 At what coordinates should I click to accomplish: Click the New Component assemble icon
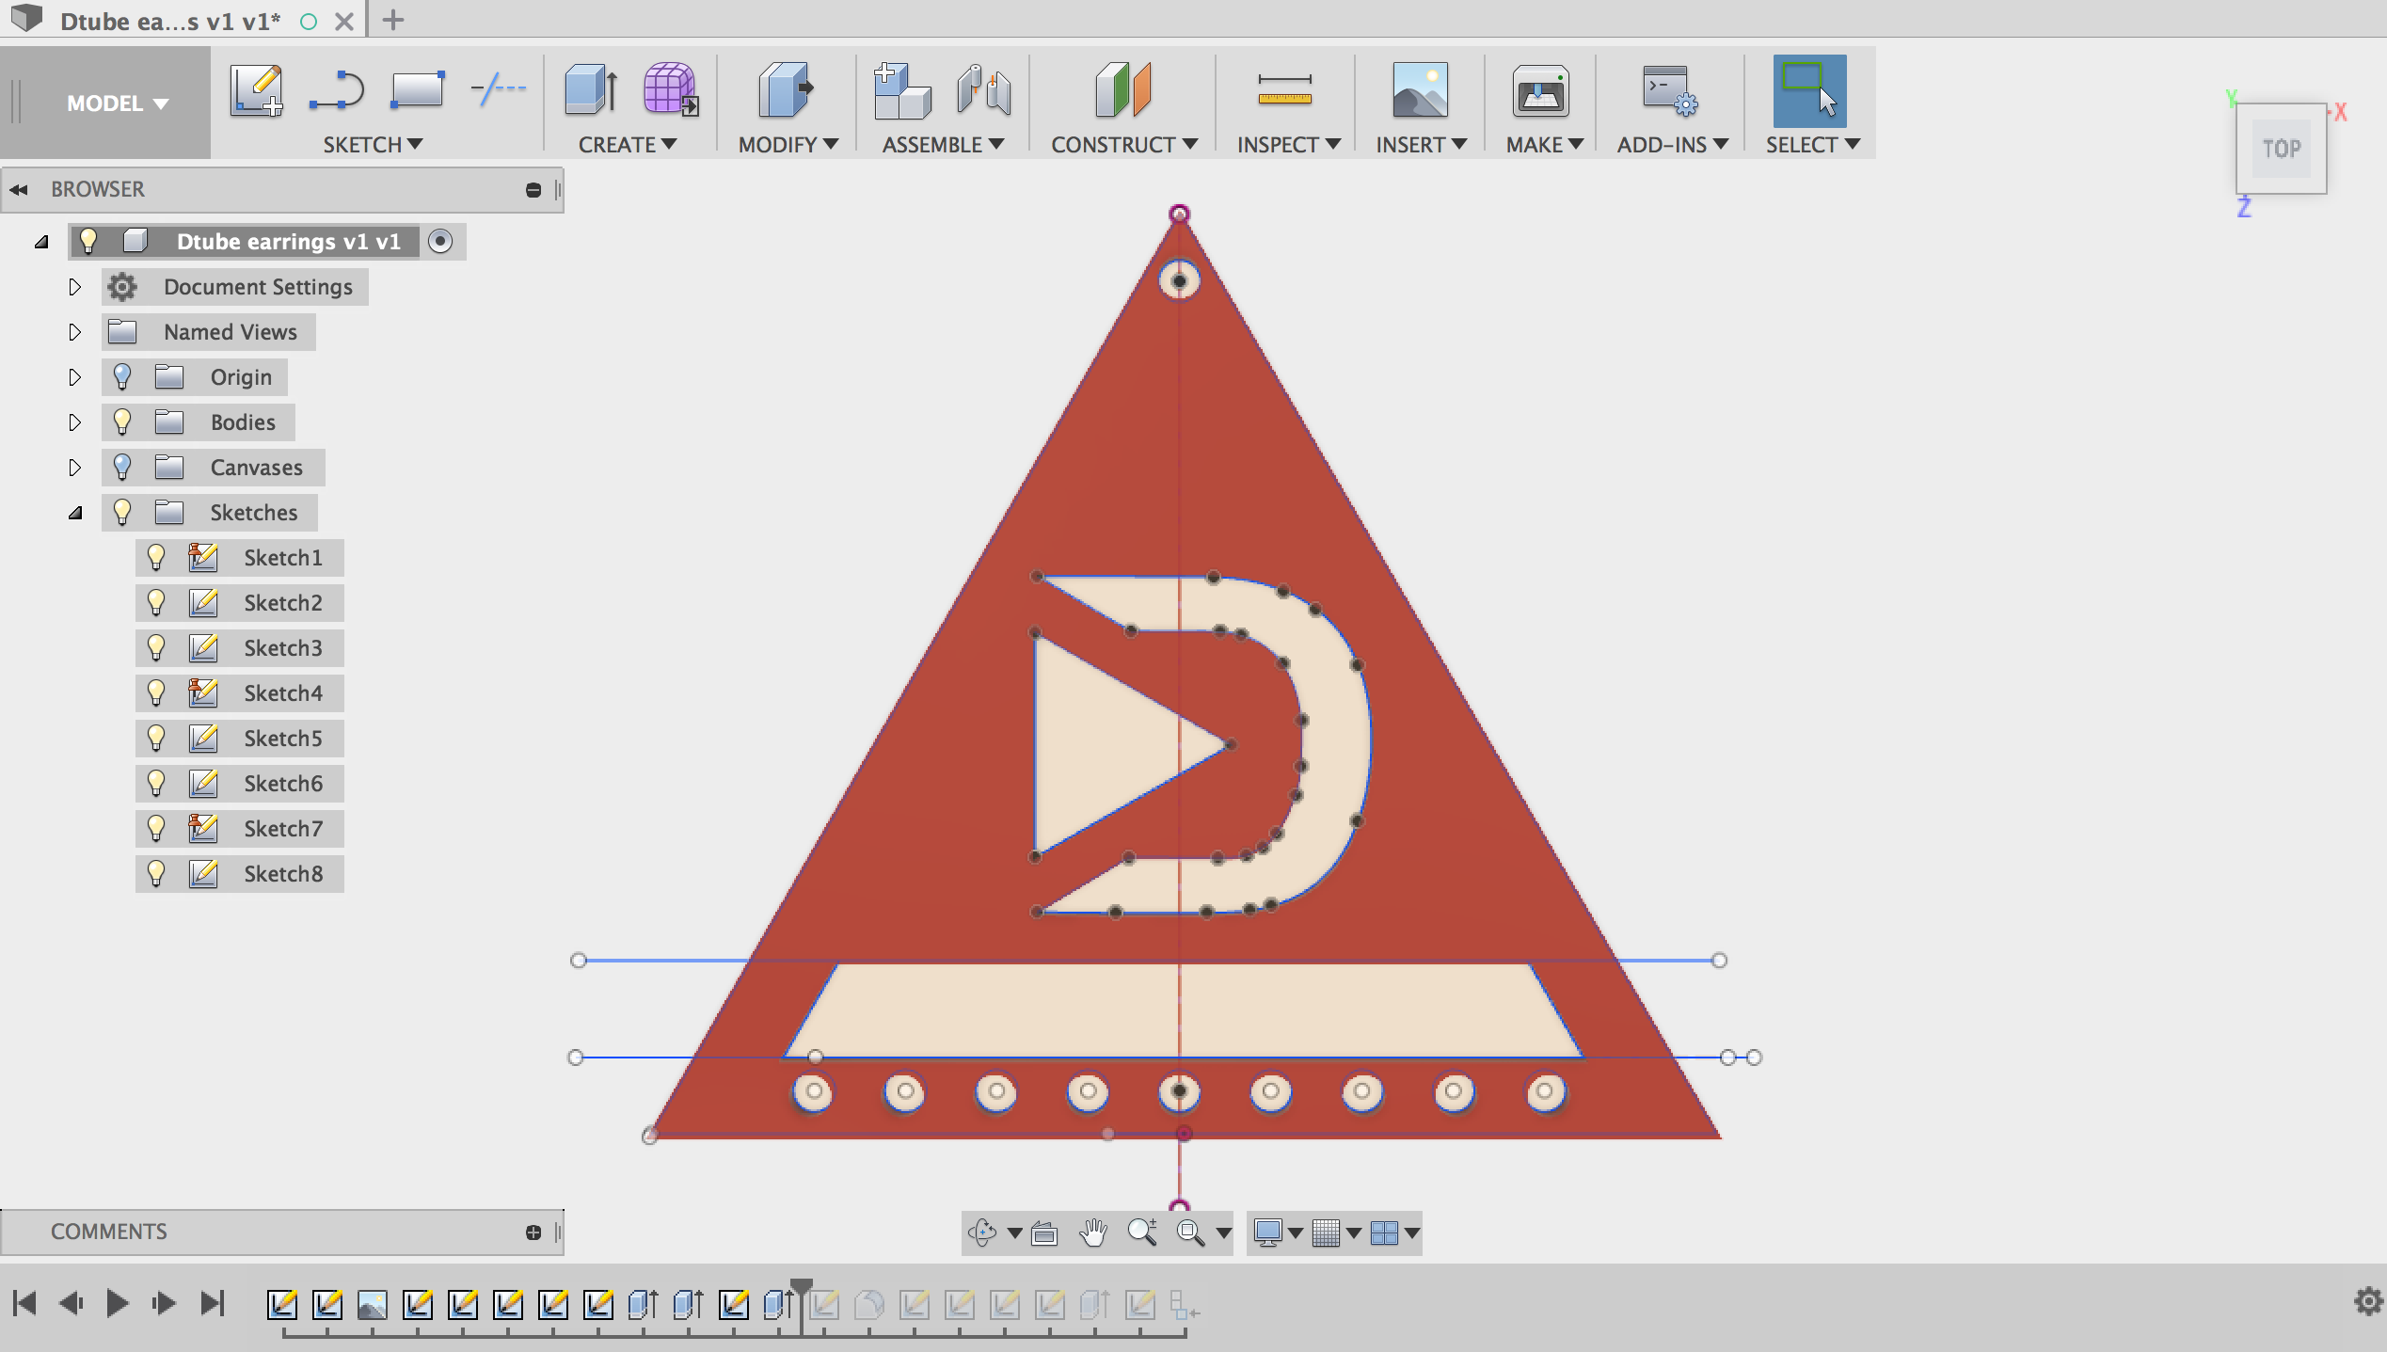click(901, 90)
